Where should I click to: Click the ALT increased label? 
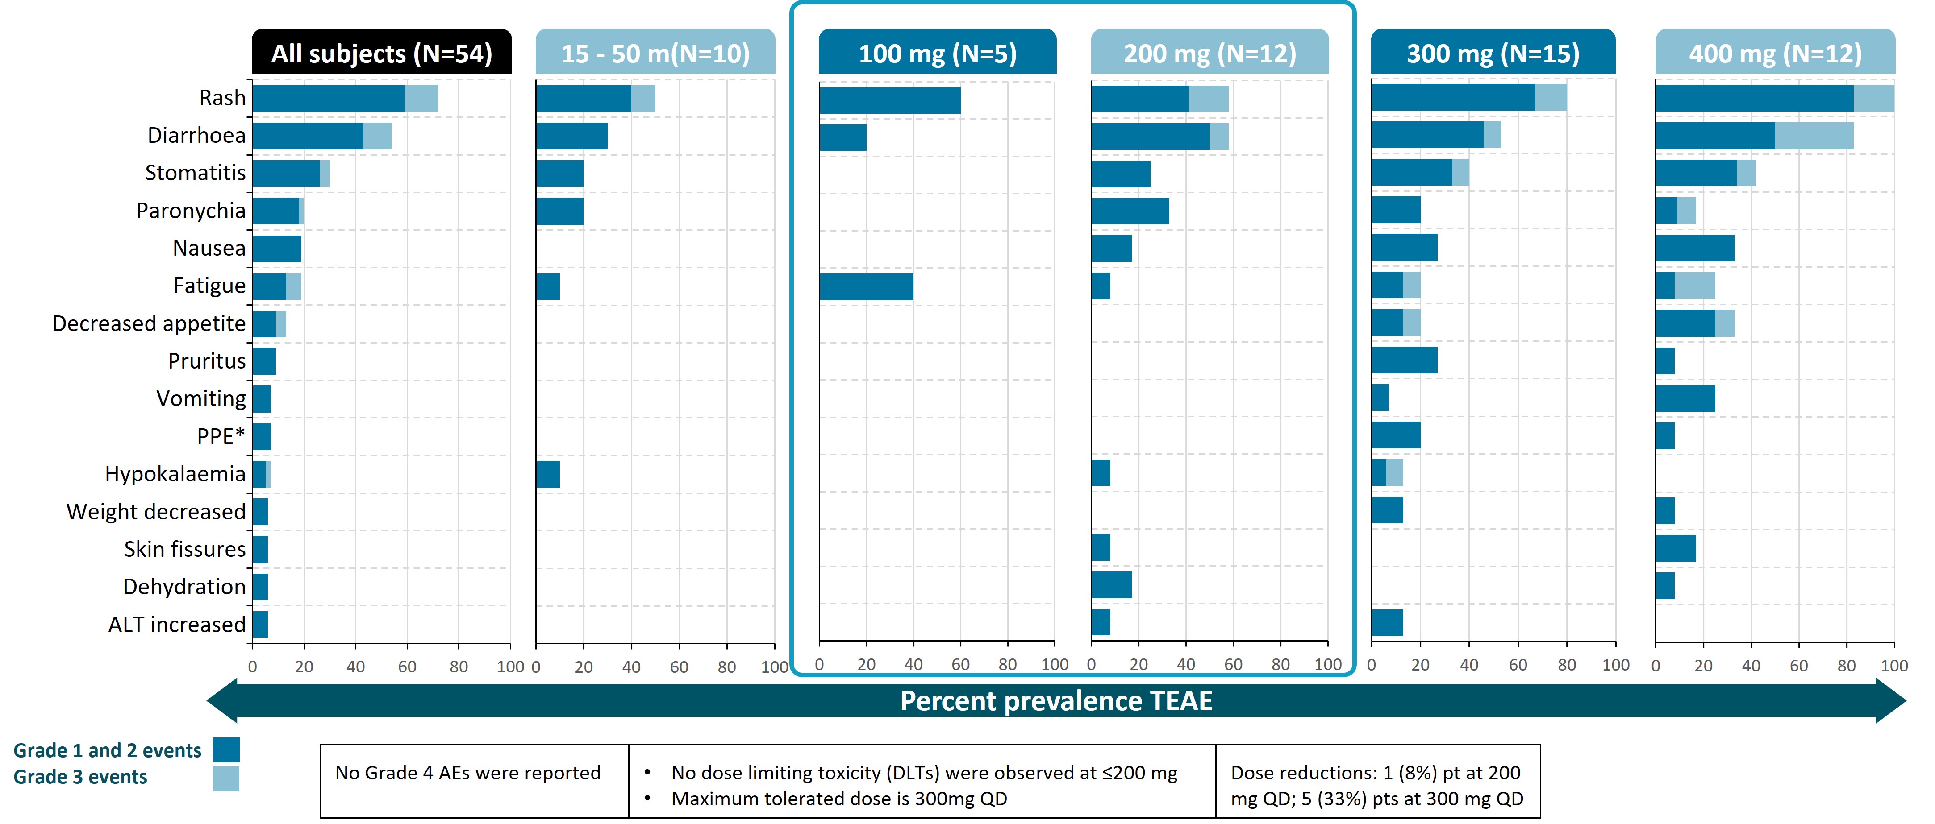coord(176,625)
